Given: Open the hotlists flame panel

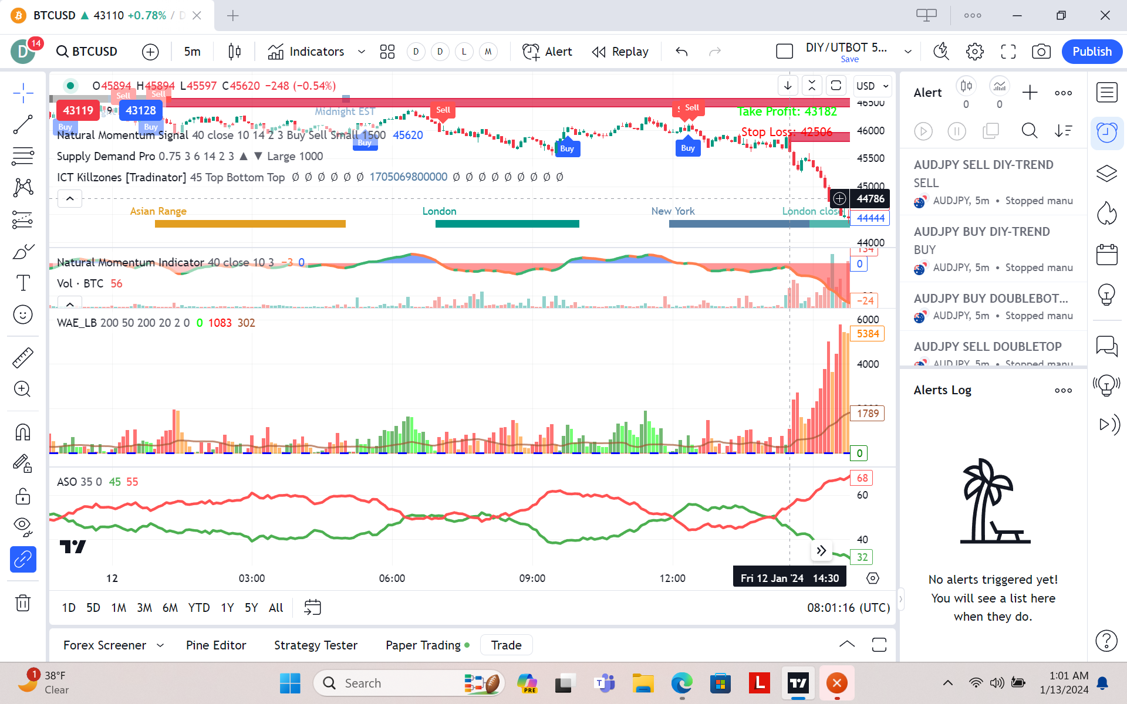Looking at the screenshot, I should (1106, 214).
